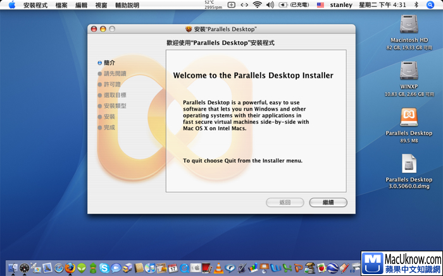Select the 簡介 step in installer sidebar
The width and height of the screenshot is (443, 276).
coord(109,63)
